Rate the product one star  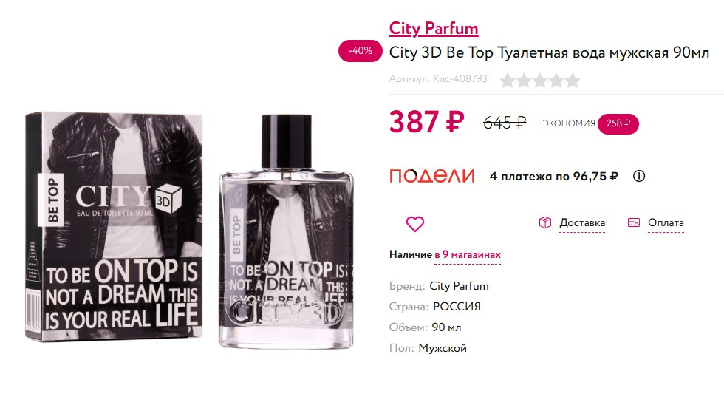click(x=508, y=80)
